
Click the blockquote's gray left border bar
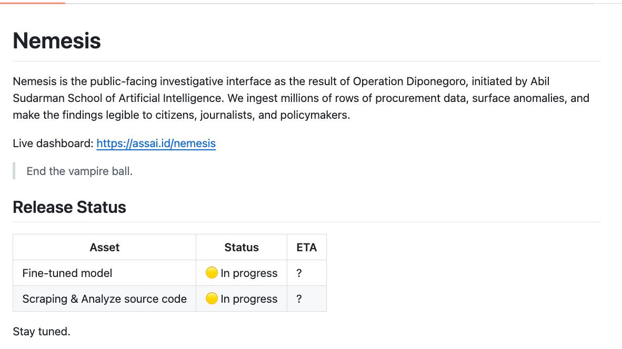14,171
